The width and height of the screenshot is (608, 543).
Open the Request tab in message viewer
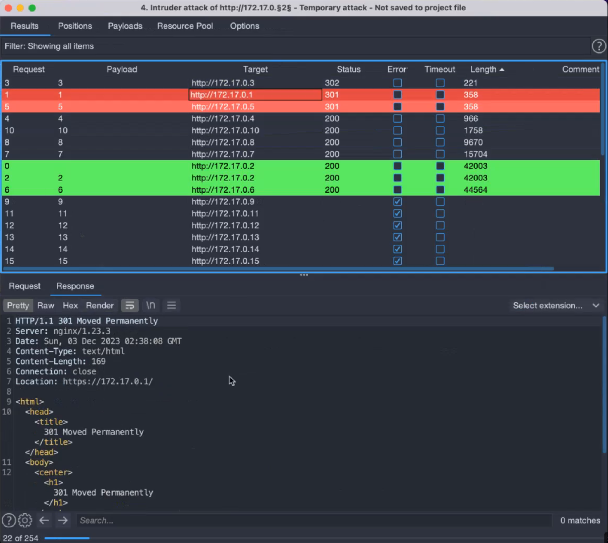click(25, 286)
